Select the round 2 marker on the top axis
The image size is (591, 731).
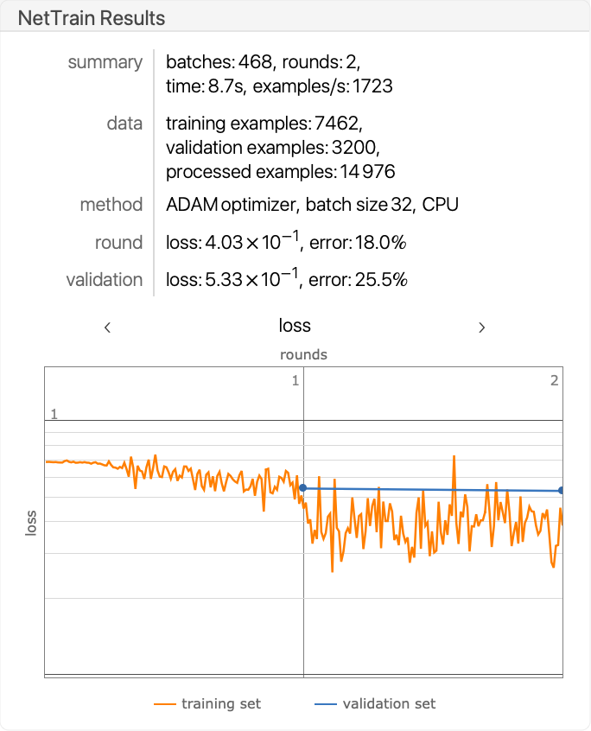pos(555,380)
